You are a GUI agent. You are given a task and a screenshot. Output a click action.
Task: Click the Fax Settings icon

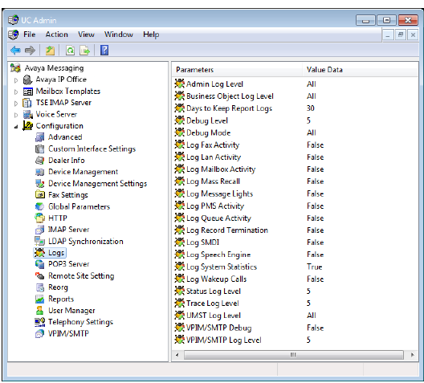tap(40, 194)
